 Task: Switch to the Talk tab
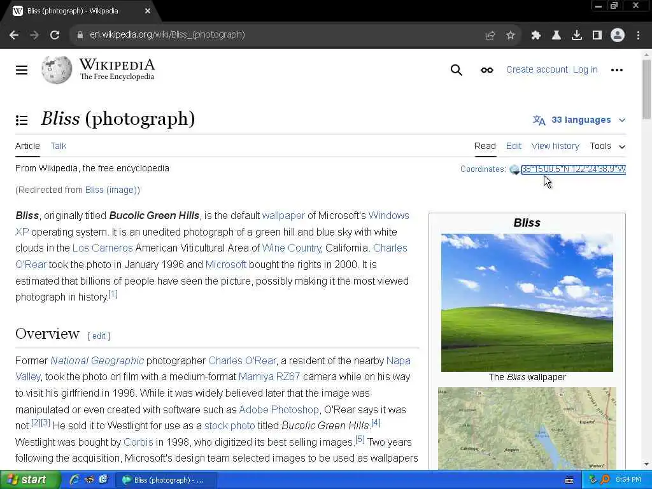(x=58, y=146)
